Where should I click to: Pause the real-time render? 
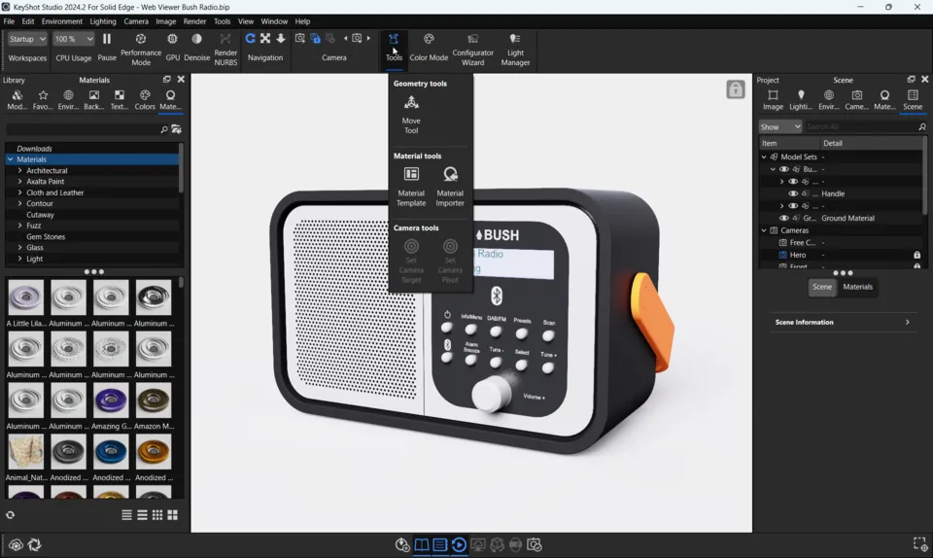pyautogui.click(x=107, y=48)
